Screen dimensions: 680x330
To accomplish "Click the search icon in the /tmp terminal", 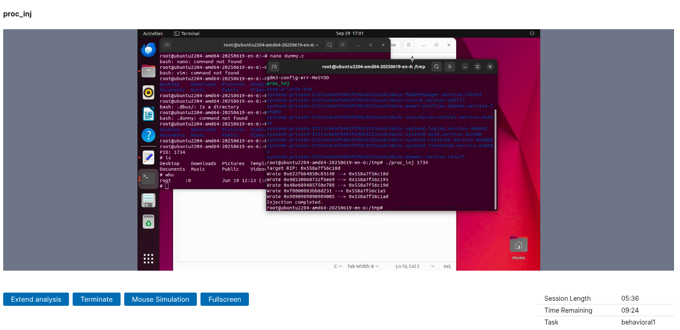I will point(437,67).
